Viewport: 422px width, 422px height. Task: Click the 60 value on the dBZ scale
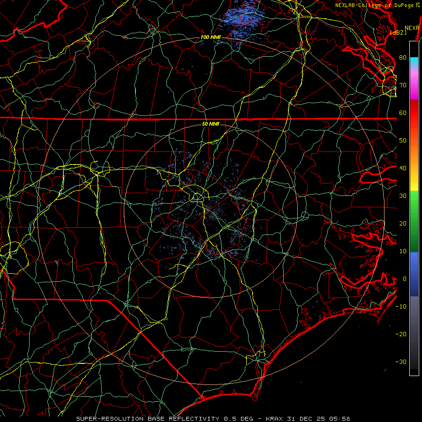(x=403, y=113)
